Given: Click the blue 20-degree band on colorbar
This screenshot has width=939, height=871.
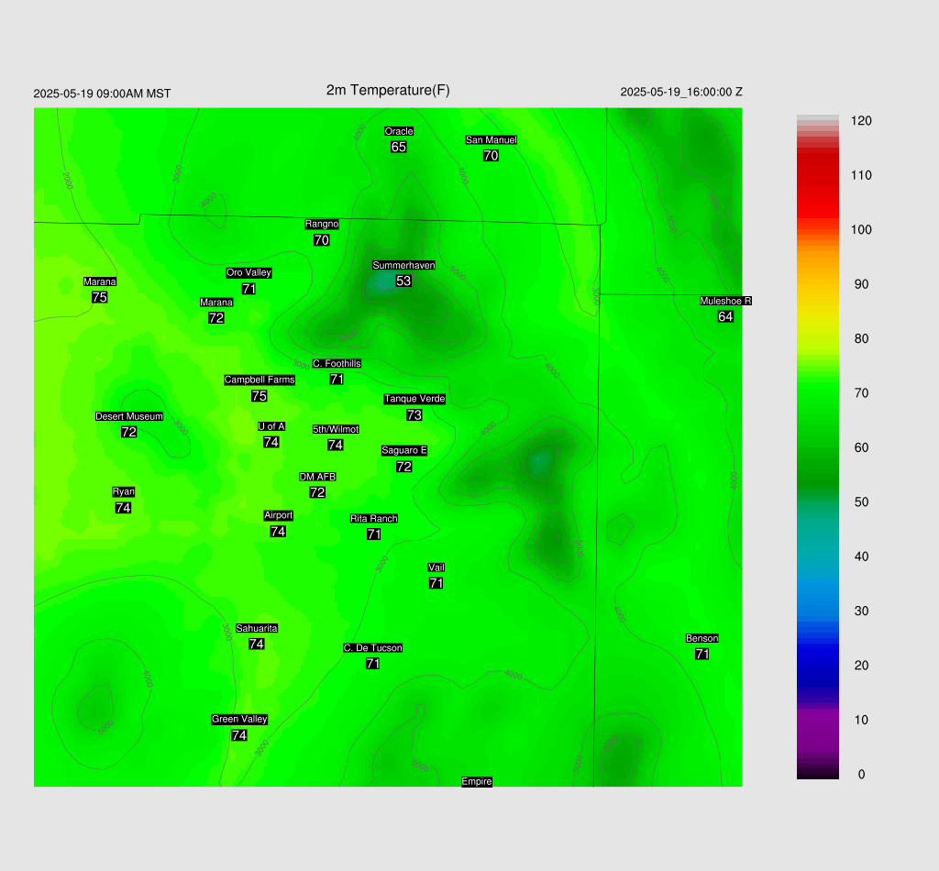Looking at the screenshot, I should [817, 665].
